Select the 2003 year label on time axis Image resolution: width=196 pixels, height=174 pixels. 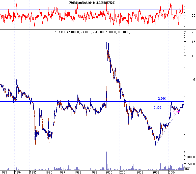point(156,172)
